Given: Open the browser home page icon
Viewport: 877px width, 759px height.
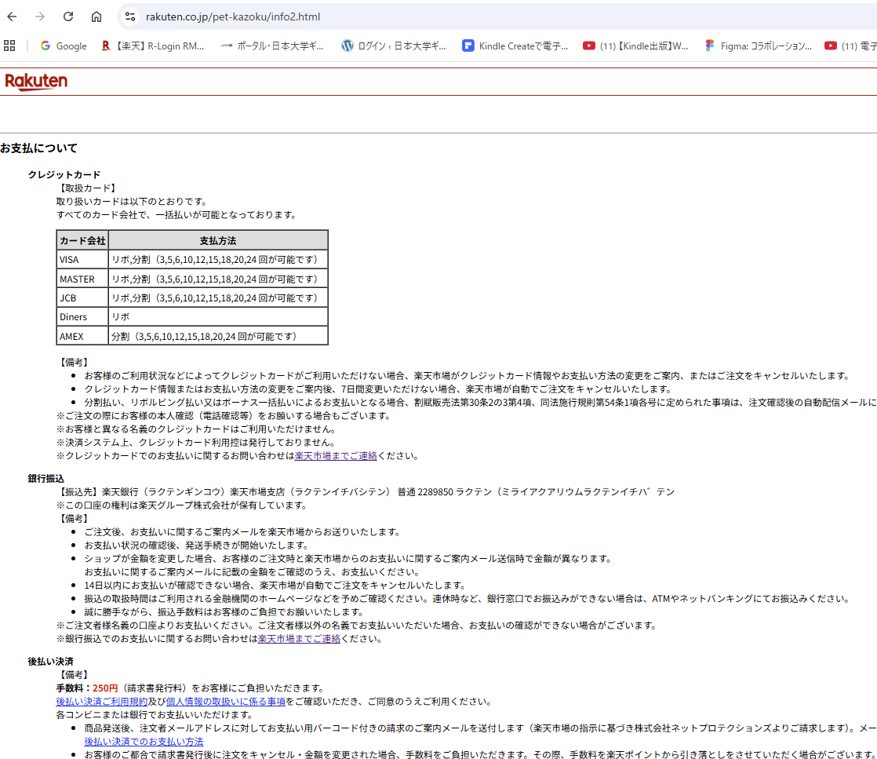Looking at the screenshot, I should [96, 16].
